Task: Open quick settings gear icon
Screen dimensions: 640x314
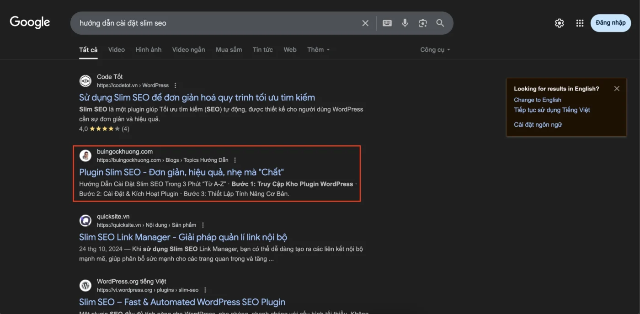Action: pyautogui.click(x=560, y=23)
